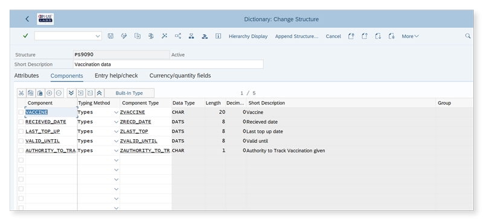Open the ZLAST_TOP component type link
The width and height of the screenshot is (483, 220).
click(x=134, y=131)
